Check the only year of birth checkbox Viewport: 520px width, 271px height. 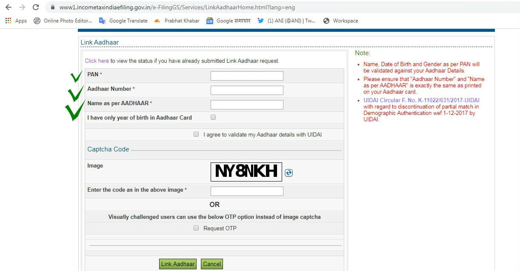click(213, 117)
